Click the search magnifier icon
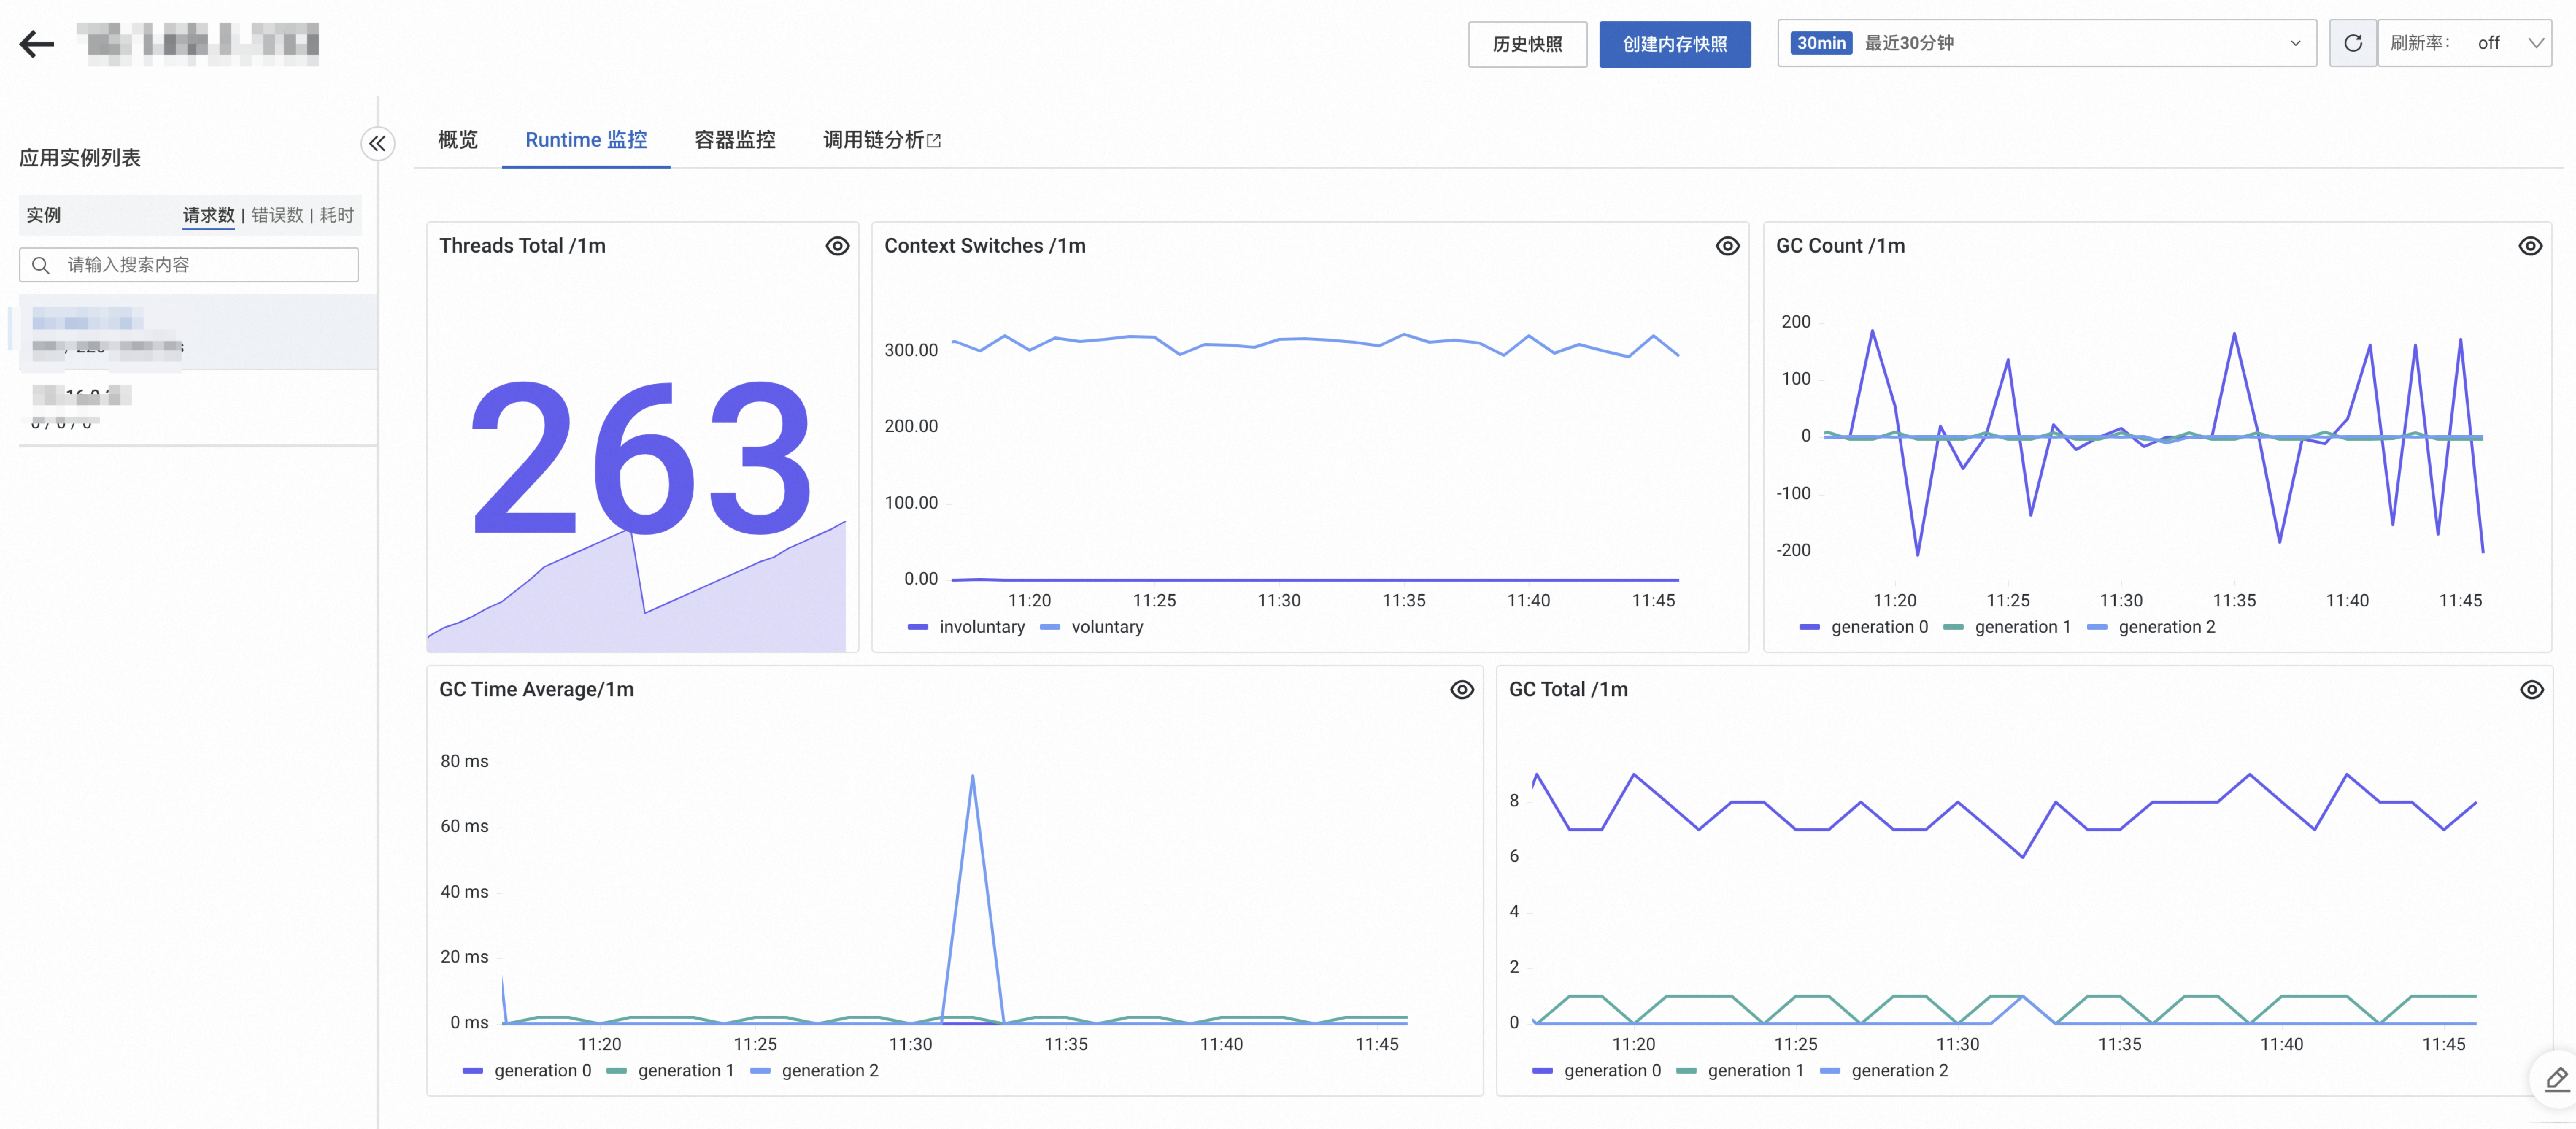Image resolution: width=2576 pixels, height=1129 pixels. [x=41, y=265]
